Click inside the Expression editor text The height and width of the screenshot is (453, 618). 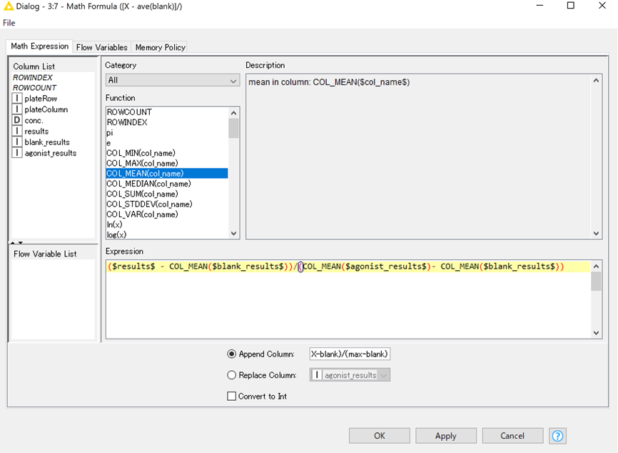[336, 267]
